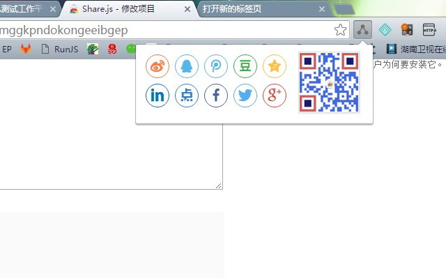The width and height of the screenshot is (446, 279).
Task: Close the 测试工作平 tab
Action: pos(53,9)
